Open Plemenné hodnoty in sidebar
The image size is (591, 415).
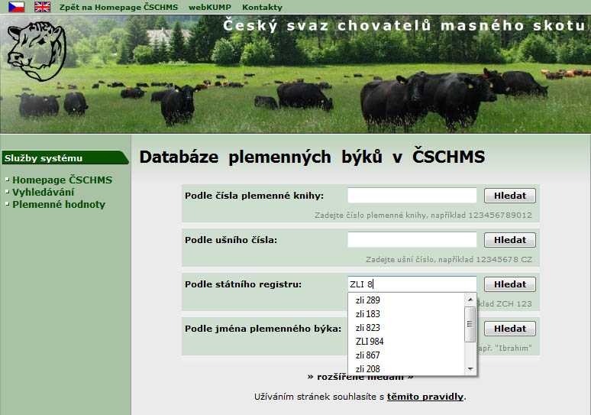pos(59,204)
